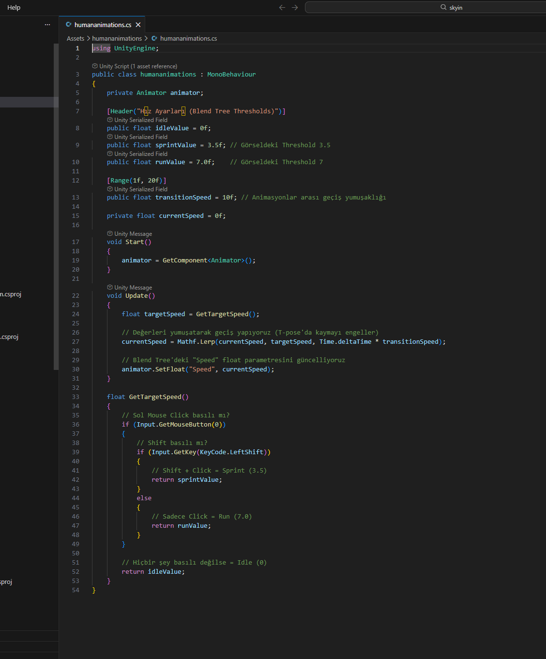Screen dimensions: 546x659
Task: Go forward with the right arrow
Action: tap(295, 7)
